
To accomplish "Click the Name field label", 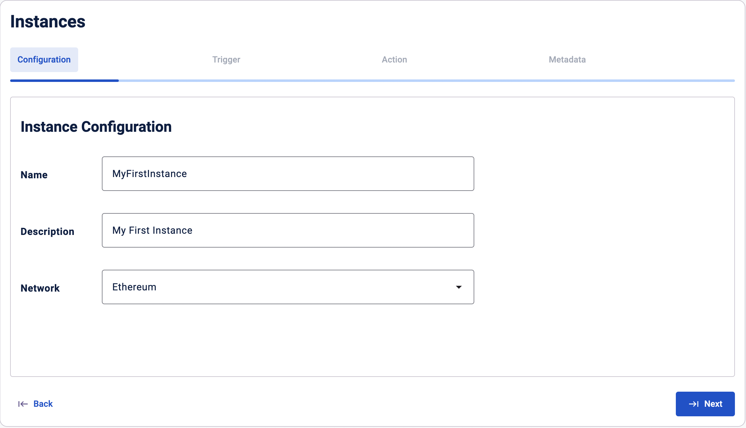I will click(x=34, y=175).
